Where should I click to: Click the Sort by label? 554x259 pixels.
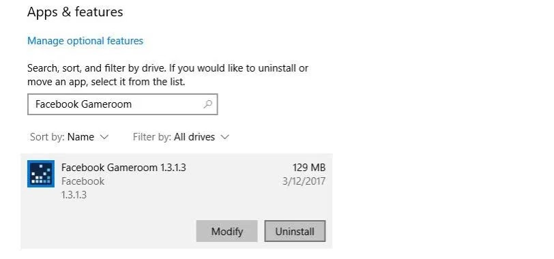tap(47, 137)
